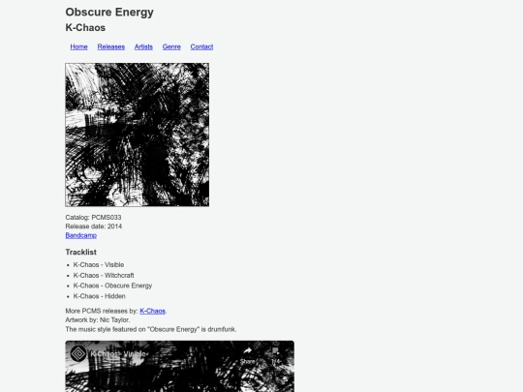The height and width of the screenshot is (392, 523).
Task: Select track 'K-Chaos - Hidden'
Action: [x=100, y=296]
